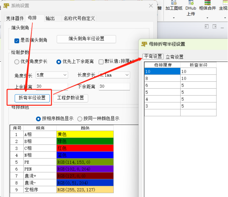Select the thickness 3 cell

click(x=162, y=106)
